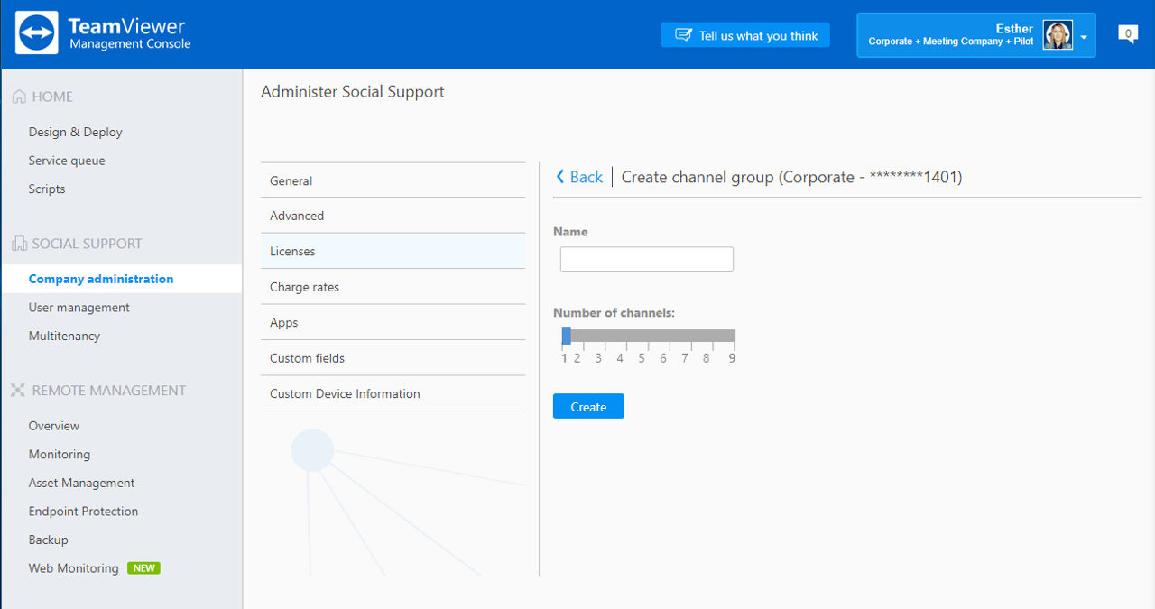Viewport: 1155px width, 609px height.
Task: Open Tell us what you think
Action: coord(745,35)
